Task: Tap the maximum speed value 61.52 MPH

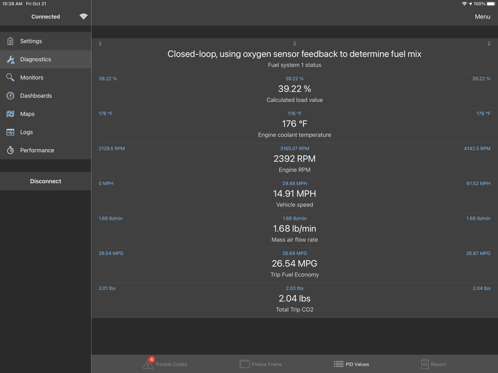Action: (x=478, y=184)
